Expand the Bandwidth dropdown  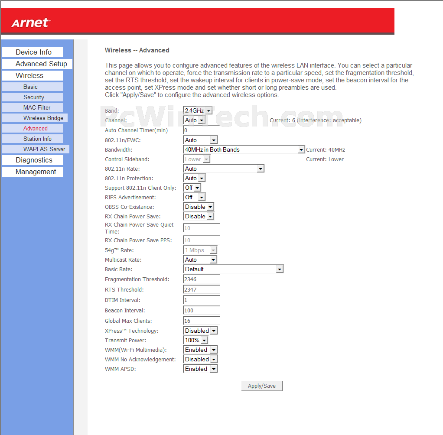(x=244, y=150)
